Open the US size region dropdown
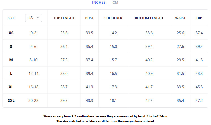 click(33, 18)
